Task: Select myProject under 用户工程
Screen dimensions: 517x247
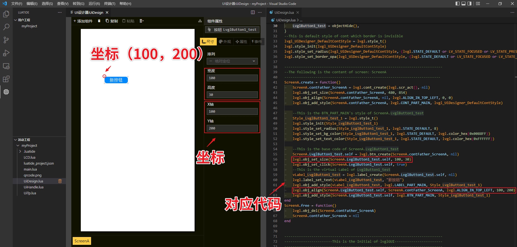Action: 29,26
